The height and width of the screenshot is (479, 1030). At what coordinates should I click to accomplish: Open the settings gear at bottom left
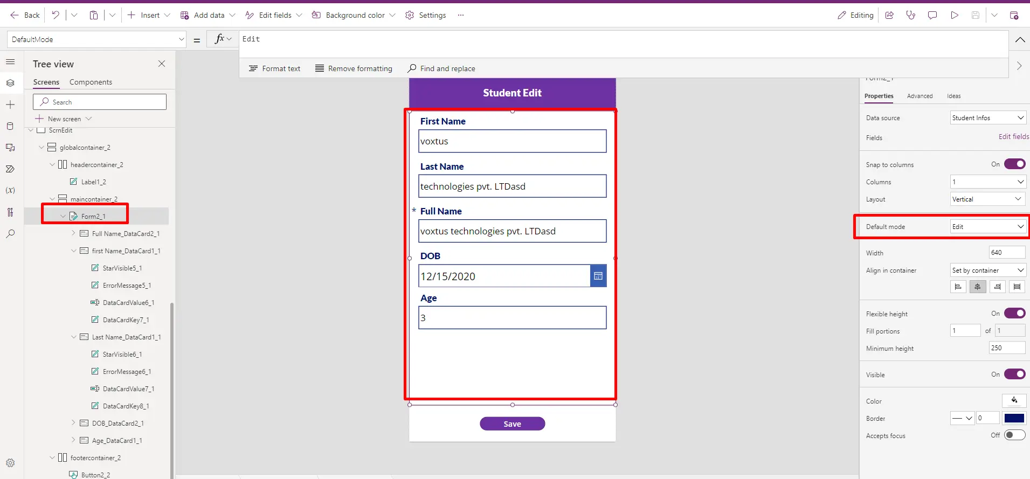tap(10, 463)
